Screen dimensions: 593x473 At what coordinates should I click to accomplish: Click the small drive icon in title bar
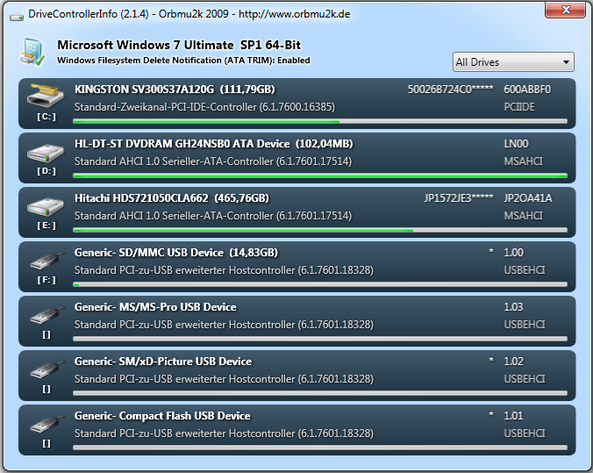(17, 17)
